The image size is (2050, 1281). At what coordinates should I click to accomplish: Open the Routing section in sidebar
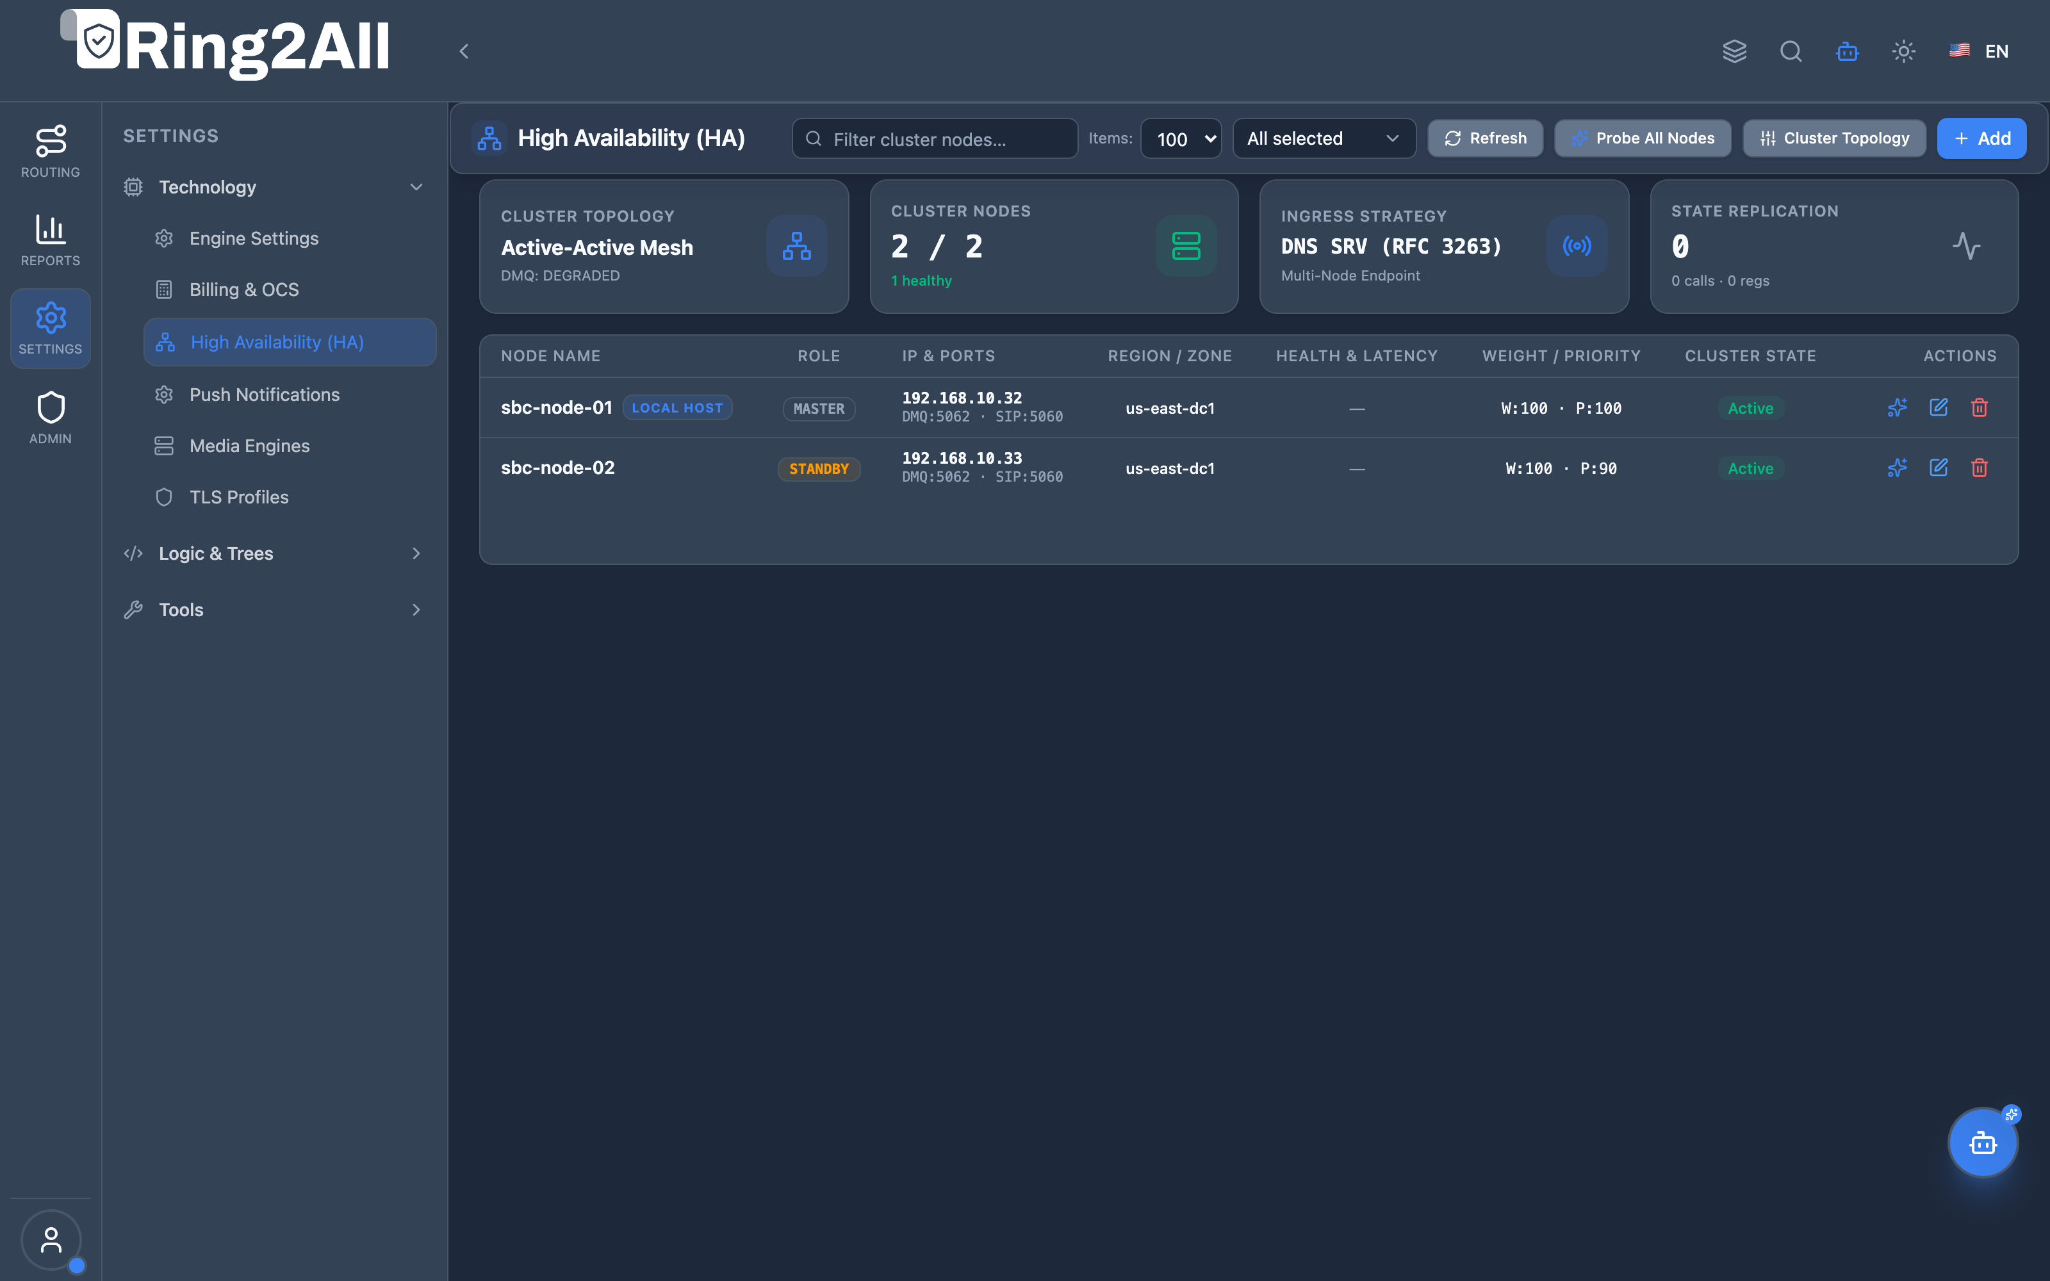click(x=50, y=152)
